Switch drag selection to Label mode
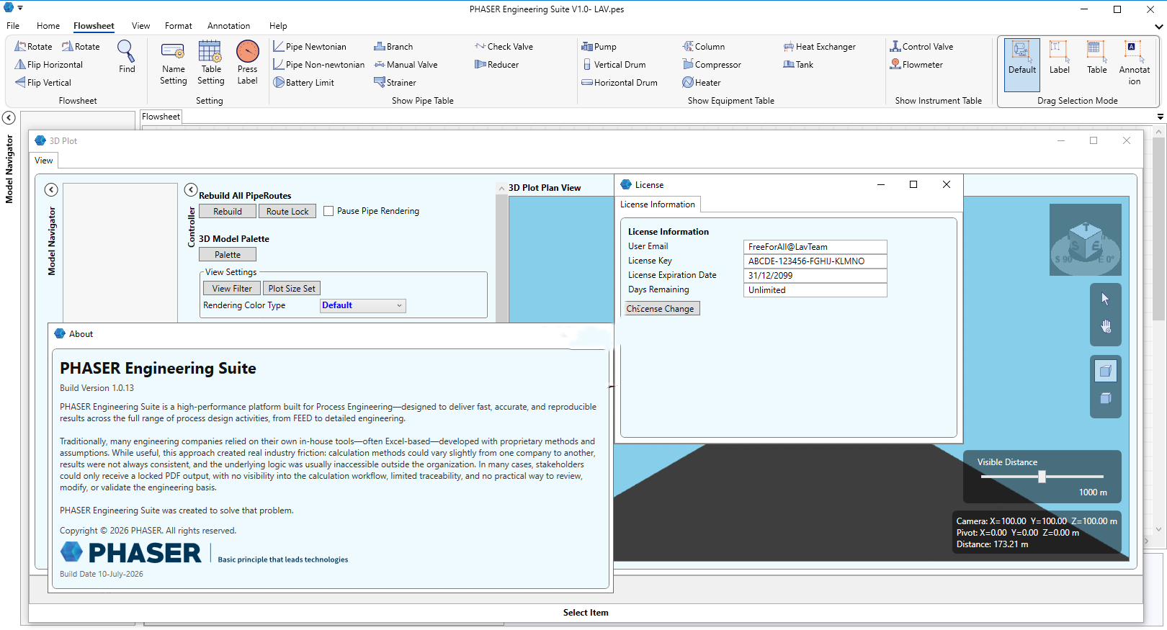The height and width of the screenshot is (630, 1167). tap(1060, 58)
